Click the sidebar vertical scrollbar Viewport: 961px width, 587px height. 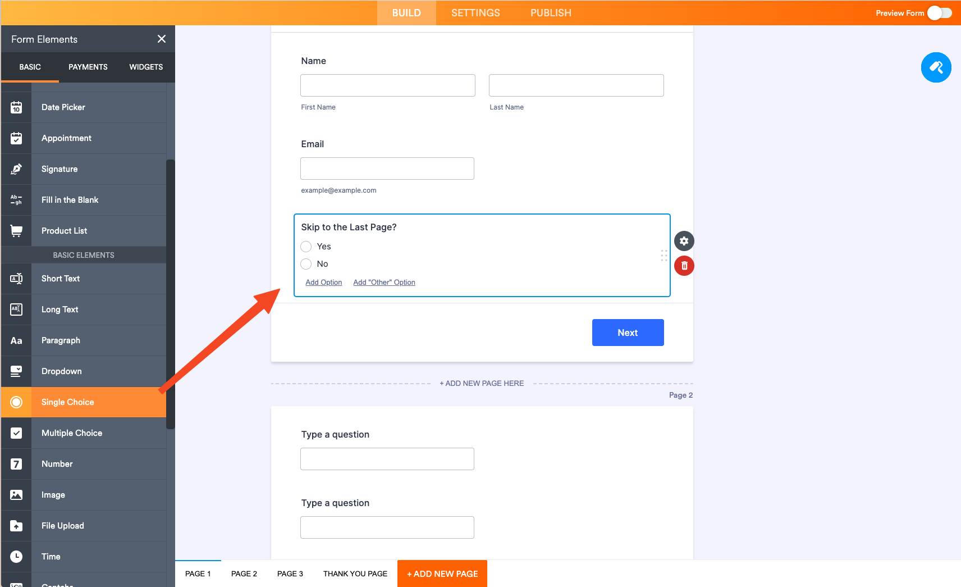(x=171, y=294)
